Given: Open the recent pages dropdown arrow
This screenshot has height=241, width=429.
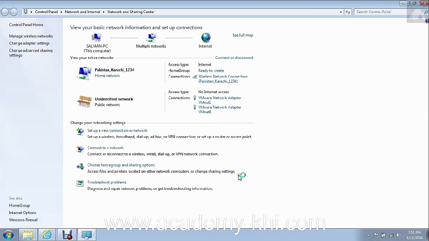Looking at the screenshot, I should pos(20,12).
